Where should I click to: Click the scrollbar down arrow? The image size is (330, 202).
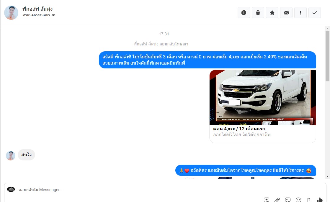click(327, 177)
